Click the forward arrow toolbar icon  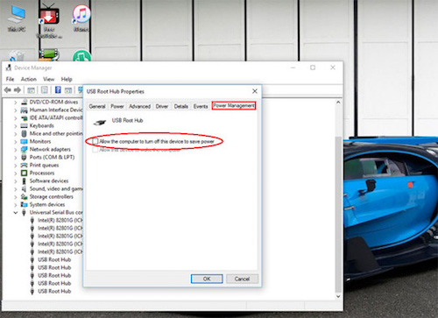[18, 90]
